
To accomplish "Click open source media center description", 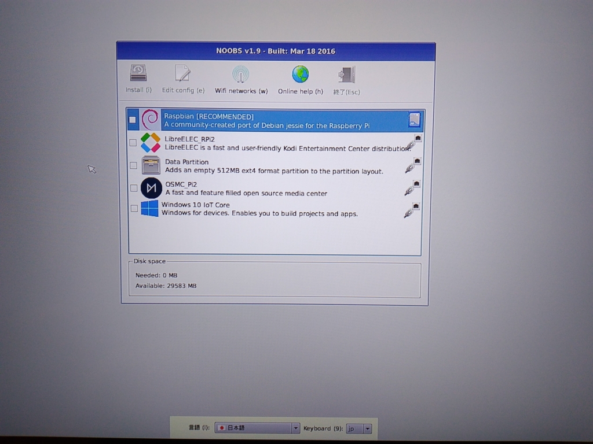I will [x=246, y=193].
